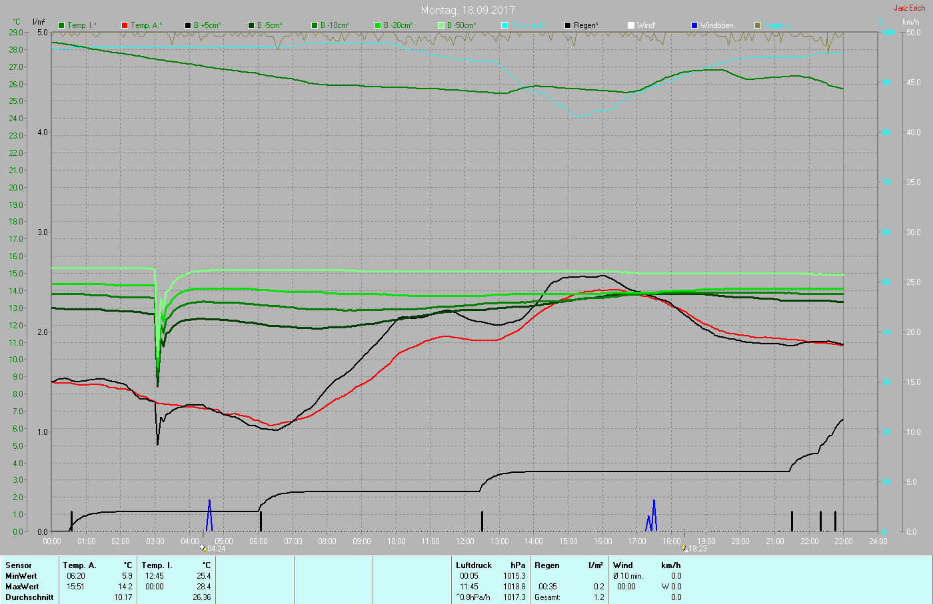Click the black Regen legend square
Screen dimensions: 933x604
click(568, 25)
